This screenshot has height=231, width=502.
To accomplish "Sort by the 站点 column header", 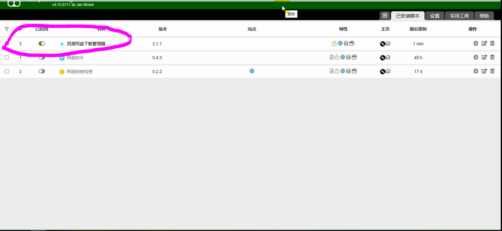I will coord(252,29).
